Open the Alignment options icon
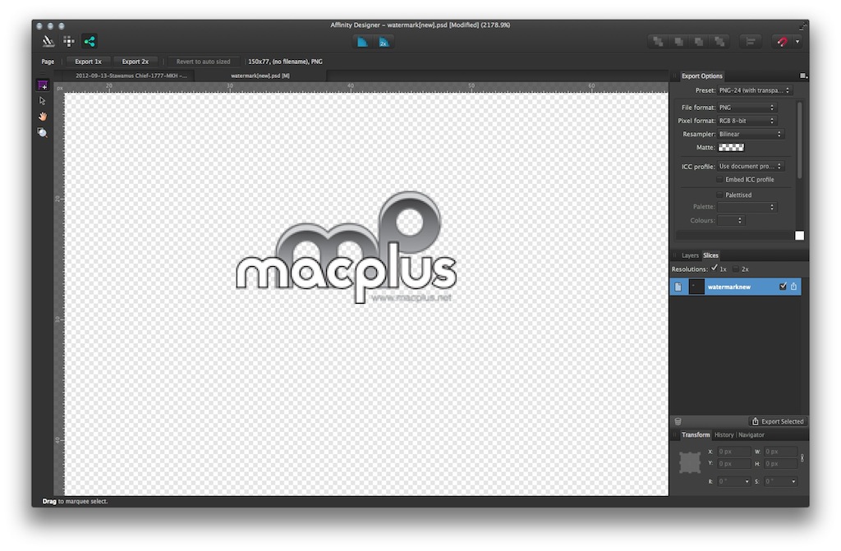This screenshot has height=551, width=841. pos(751,42)
